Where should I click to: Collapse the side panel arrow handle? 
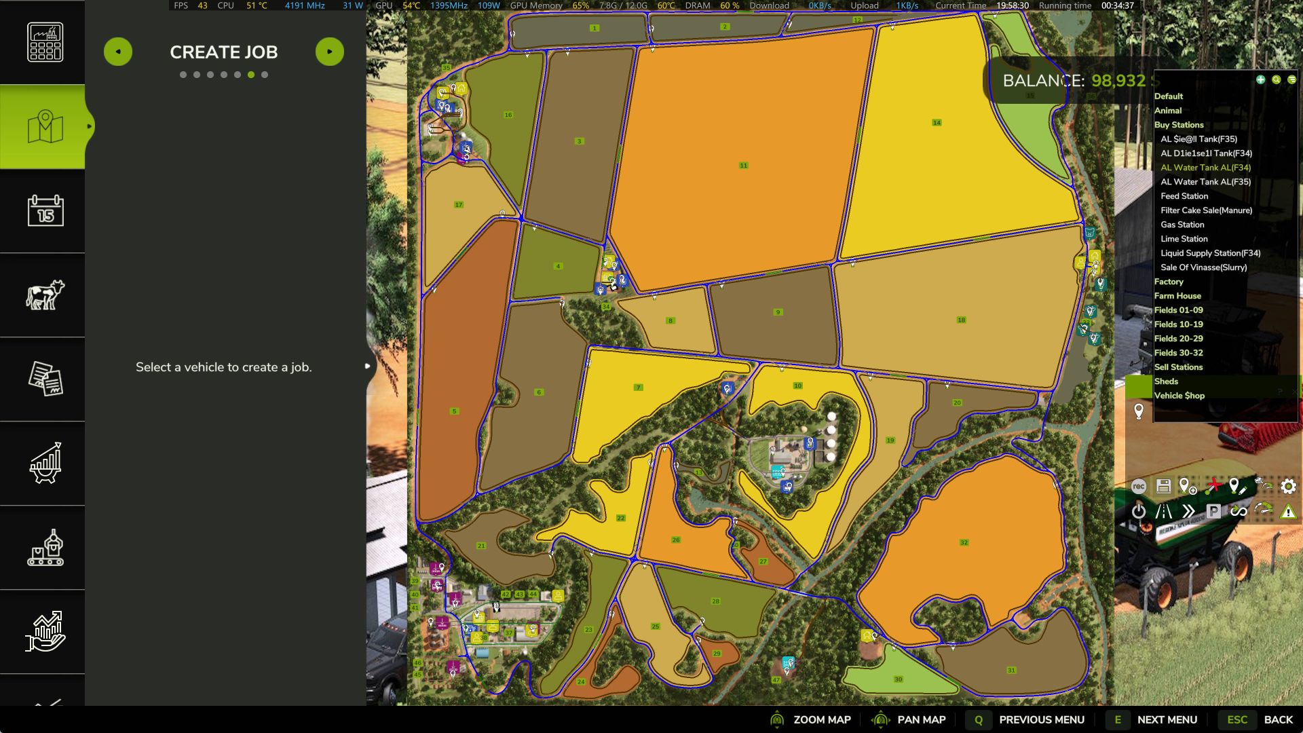click(368, 366)
